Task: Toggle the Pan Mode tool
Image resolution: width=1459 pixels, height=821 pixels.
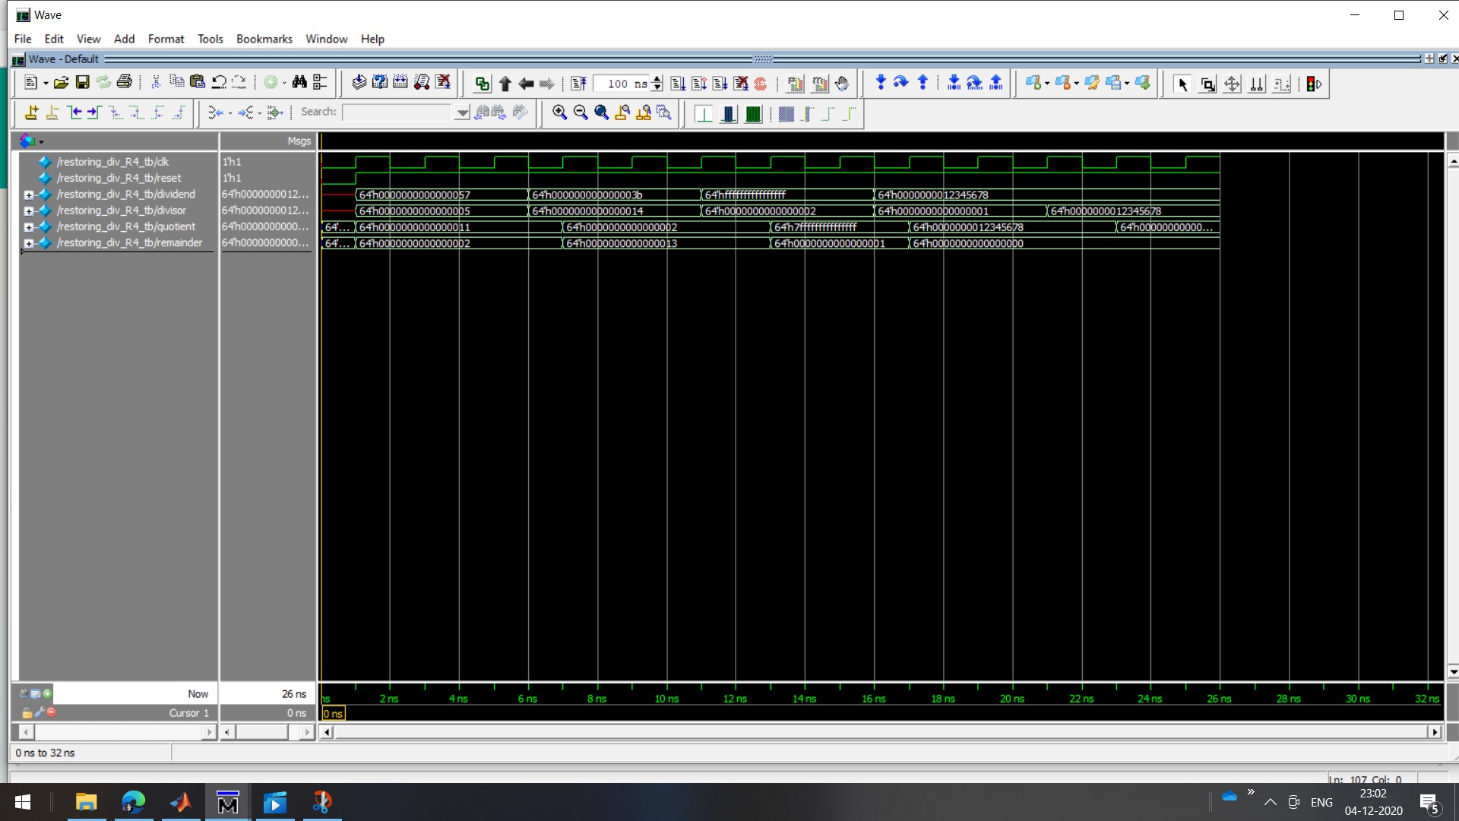Action: [1232, 84]
